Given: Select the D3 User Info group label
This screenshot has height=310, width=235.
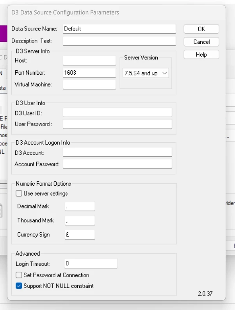Looking at the screenshot, I should pyautogui.click(x=30, y=103).
